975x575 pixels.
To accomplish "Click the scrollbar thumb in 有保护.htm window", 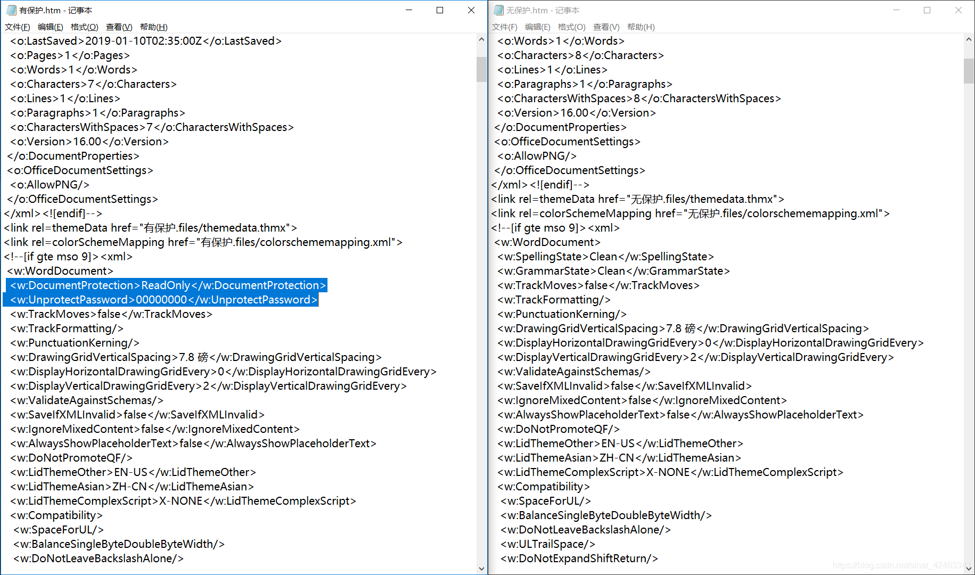I will coord(482,69).
